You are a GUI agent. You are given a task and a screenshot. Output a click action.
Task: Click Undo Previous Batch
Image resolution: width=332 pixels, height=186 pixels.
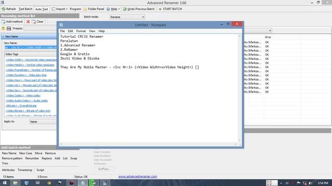139,9
